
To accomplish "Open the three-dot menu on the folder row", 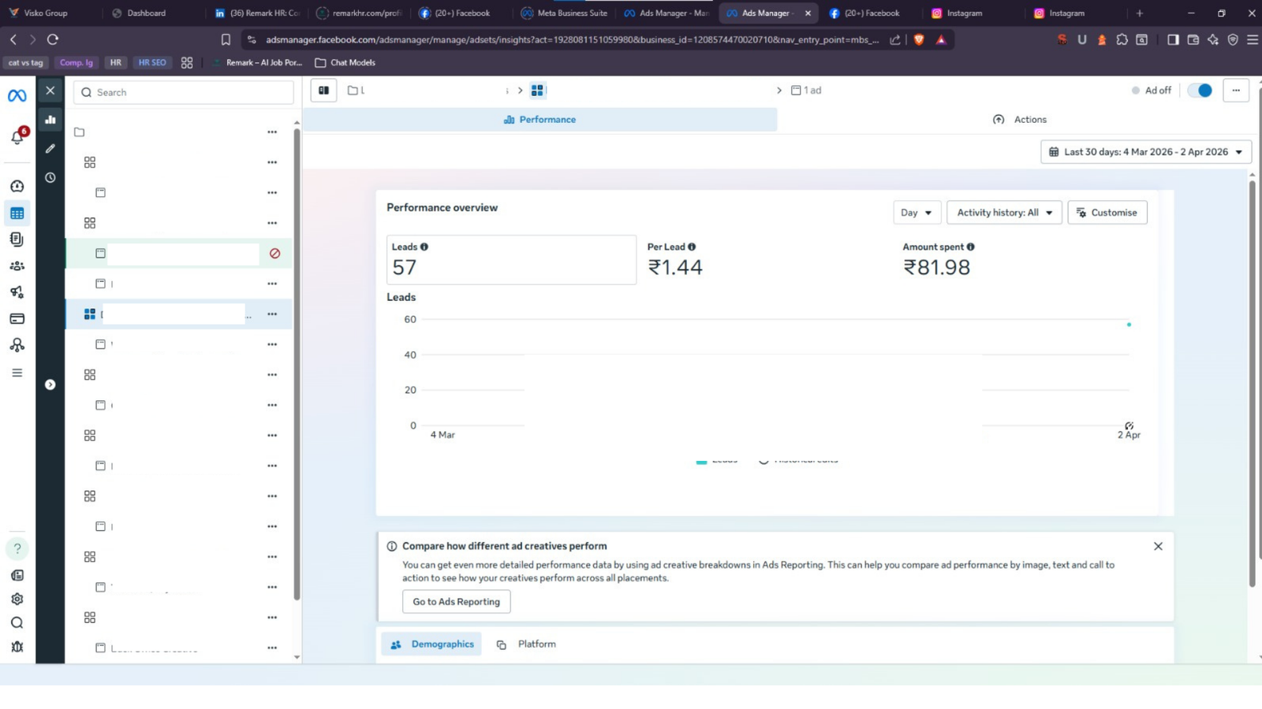I will coord(272,132).
